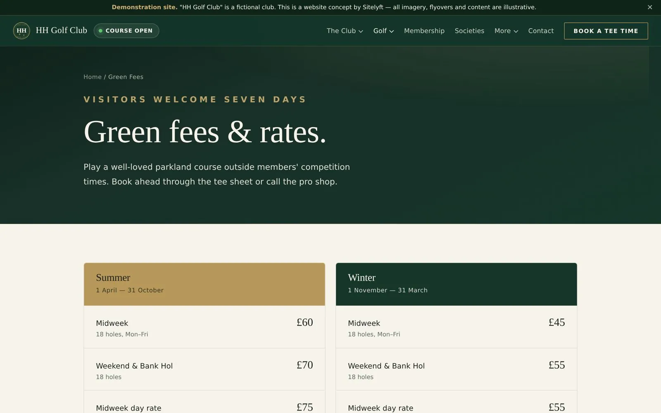The height and width of the screenshot is (413, 661).
Task: Click the 1 November — 31 March text
Action: point(388,290)
